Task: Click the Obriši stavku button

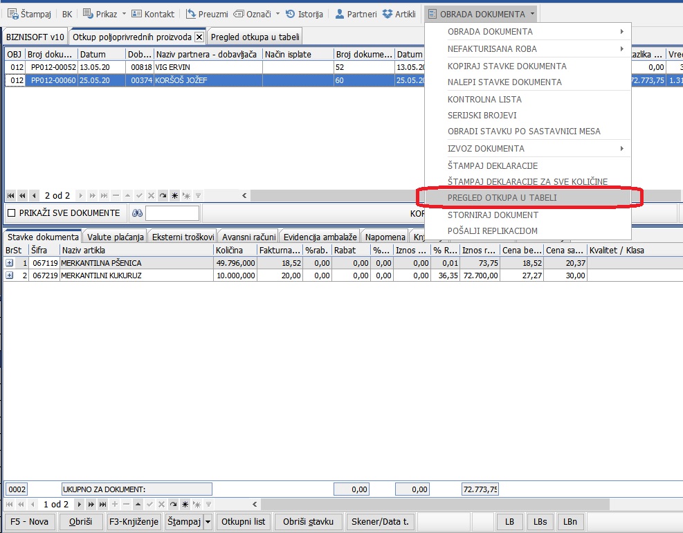Action: (x=309, y=522)
